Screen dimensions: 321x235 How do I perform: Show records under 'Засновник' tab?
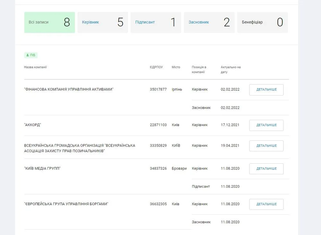[209, 23]
